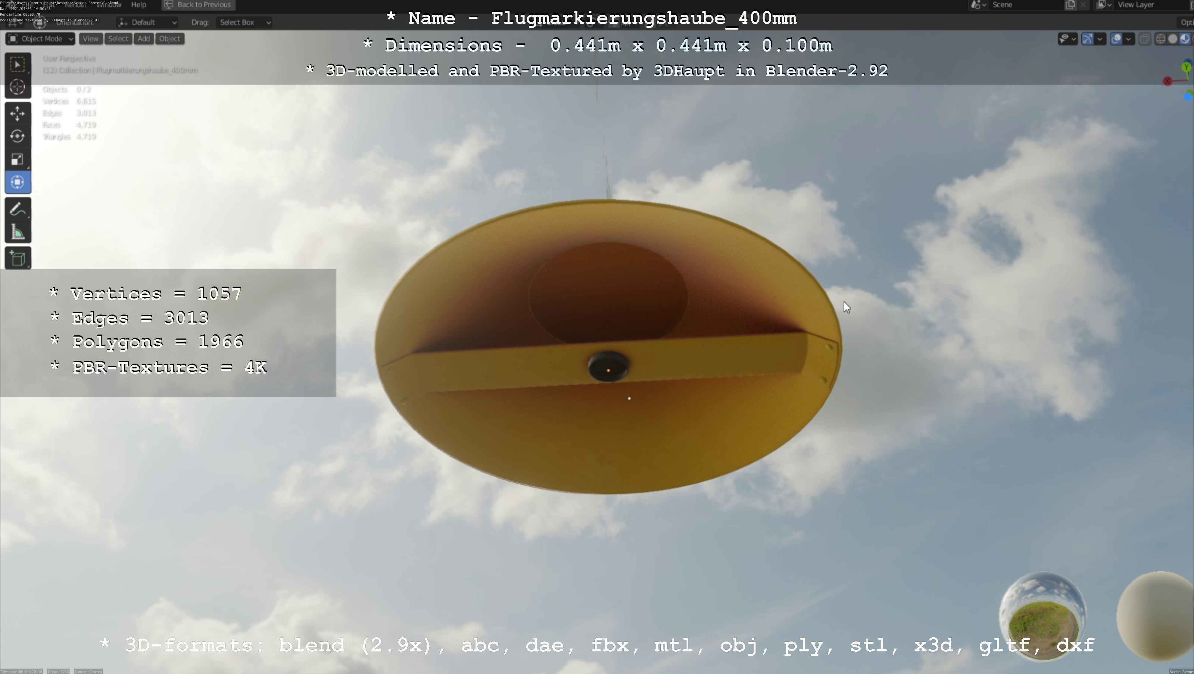Open the viewport View menu
The width and height of the screenshot is (1194, 674).
pos(90,39)
